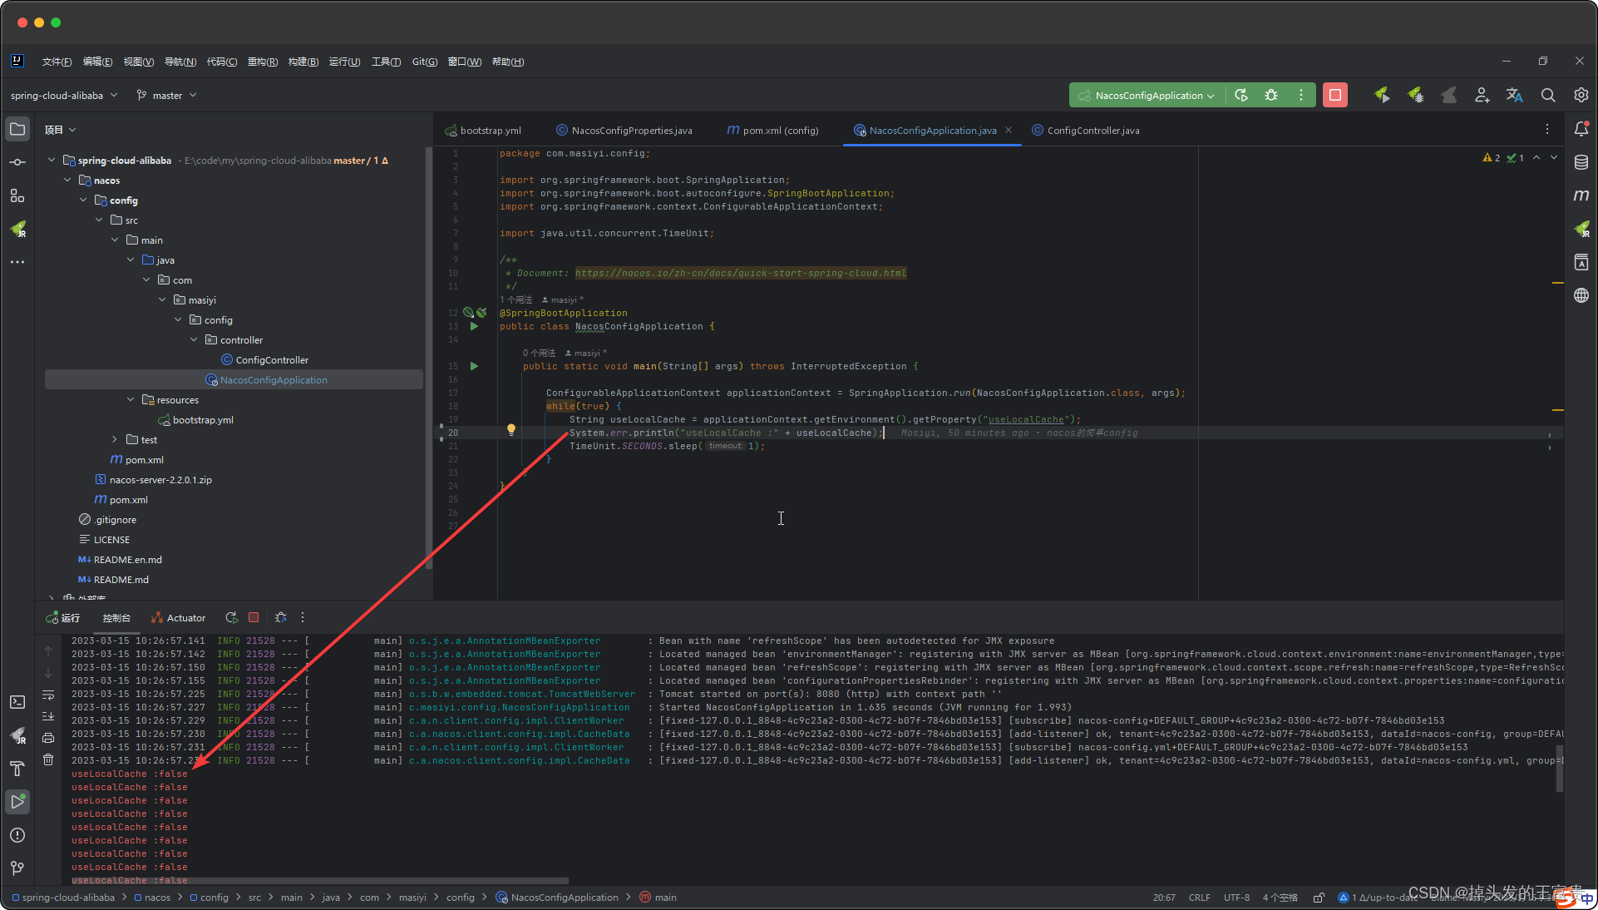This screenshot has height=910, width=1598.
Task: Open the Search Everywhere magnifier icon
Action: point(1547,95)
